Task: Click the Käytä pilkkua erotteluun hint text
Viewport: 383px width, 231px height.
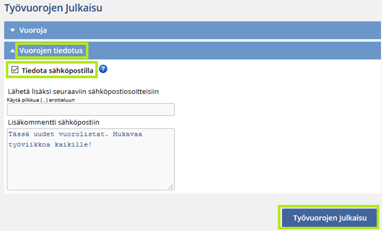Action: coord(41,100)
